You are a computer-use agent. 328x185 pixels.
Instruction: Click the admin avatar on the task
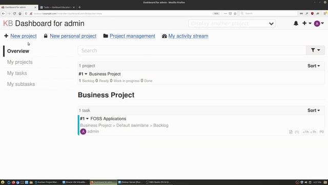[83, 132]
